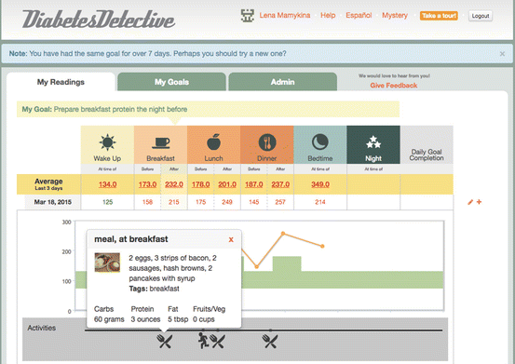Image resolution: width=515 pixels, height=364 pixels.
Task: Click the bedtime reading 214
Action: click(320, 202)
